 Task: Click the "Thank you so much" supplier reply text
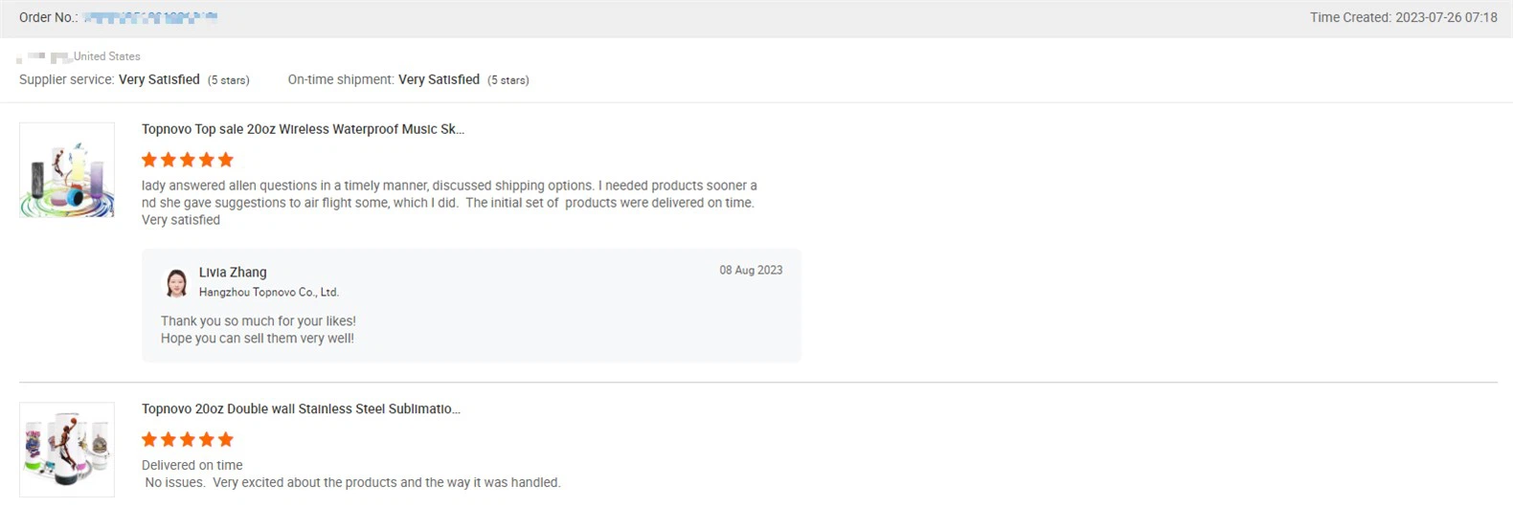tap(259, 321)
